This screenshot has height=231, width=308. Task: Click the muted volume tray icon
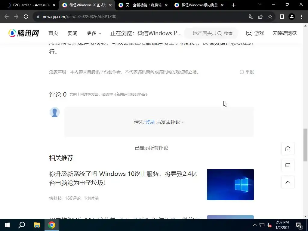coord(269,225)
